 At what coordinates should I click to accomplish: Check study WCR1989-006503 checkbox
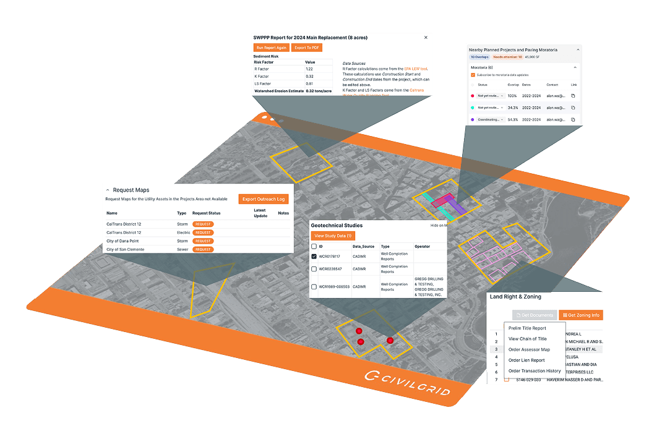(x=314, y=287)
